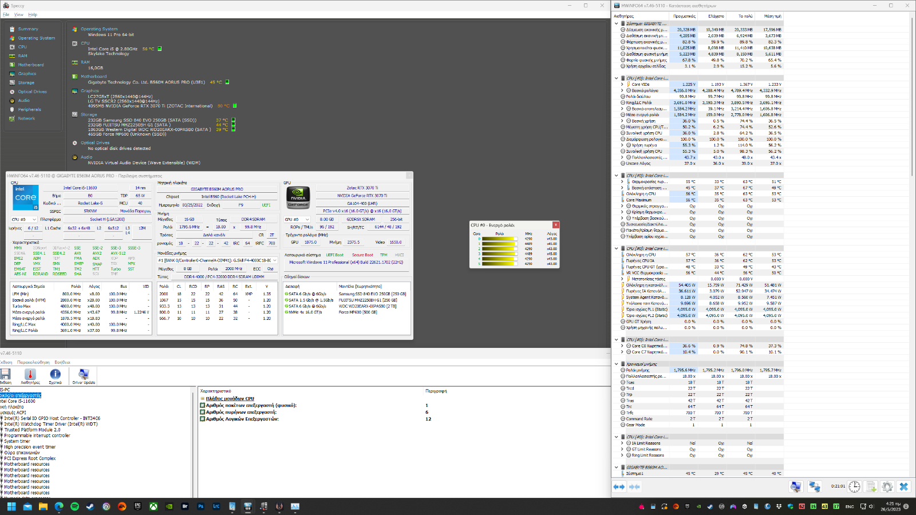Click collapse-columns arrows button in sensors window
This screenshot has width=916, height=515.
[x=634, y=487]
